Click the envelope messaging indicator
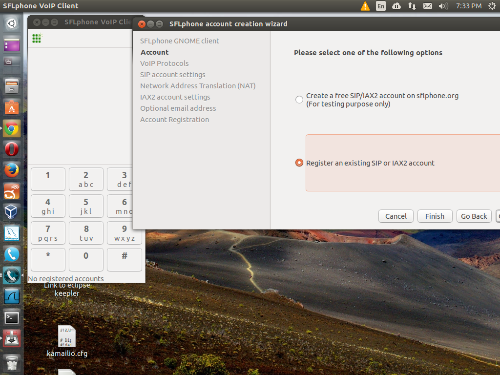 tap(427, 7)
